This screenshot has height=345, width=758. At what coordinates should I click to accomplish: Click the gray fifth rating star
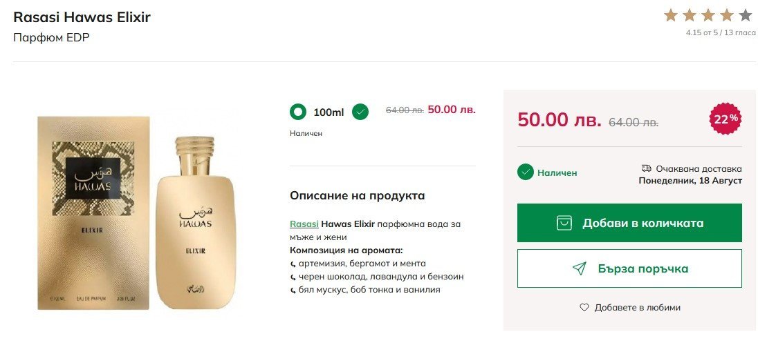coord(745,15)
